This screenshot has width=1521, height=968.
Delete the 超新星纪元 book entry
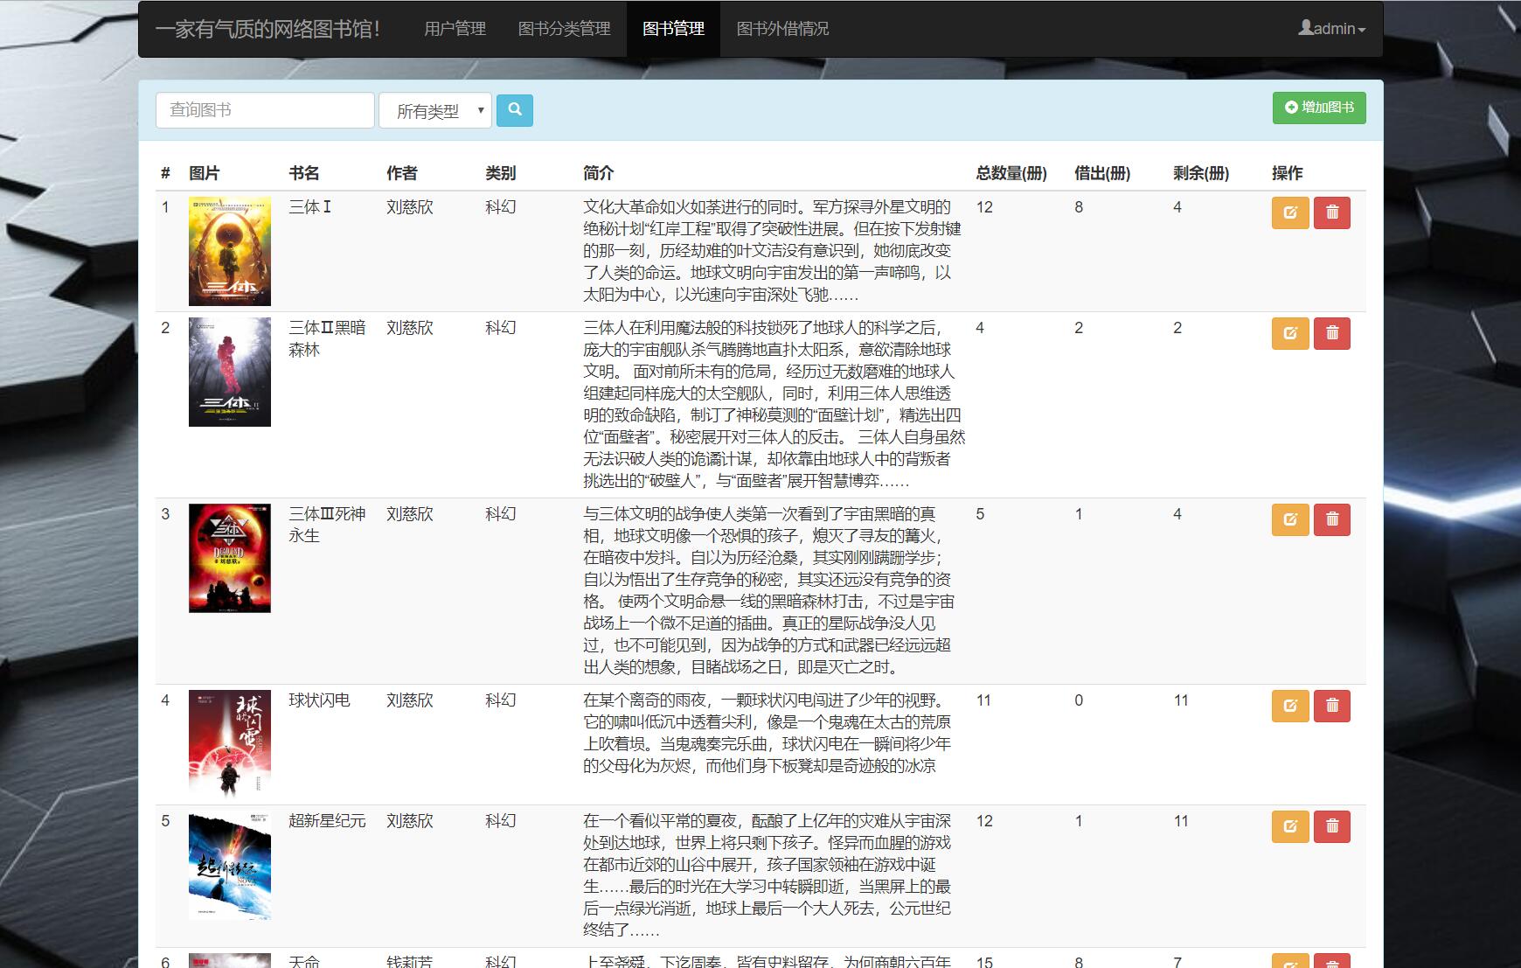(1332, 826)
